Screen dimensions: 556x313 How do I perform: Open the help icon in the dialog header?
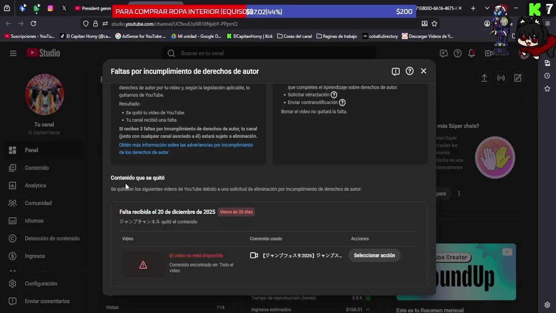pyautogui.click(x=410, y=71)
